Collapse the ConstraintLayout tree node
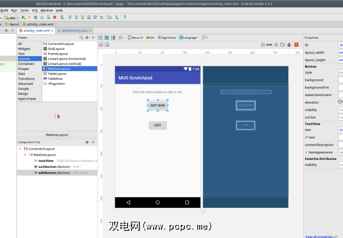Viewport: 343px width, 238px height. coord(20,149)
